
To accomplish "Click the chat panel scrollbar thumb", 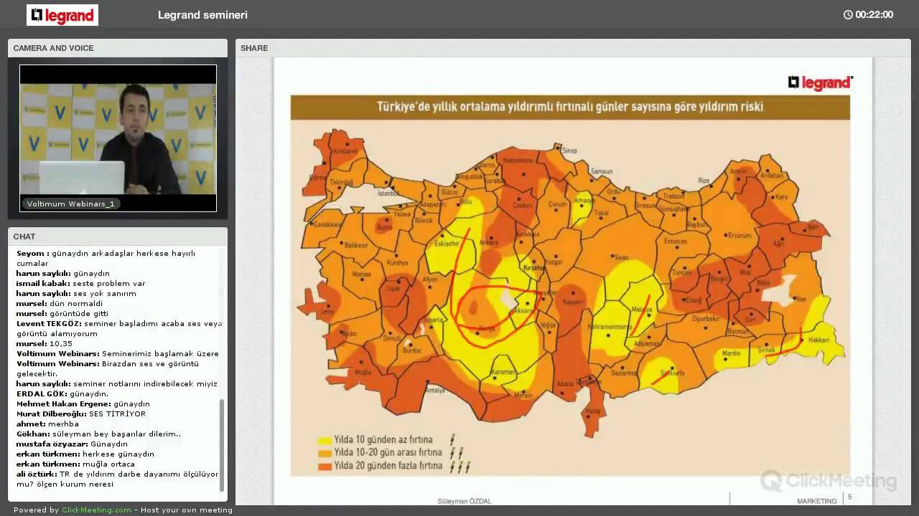I will tap(222, 445).
